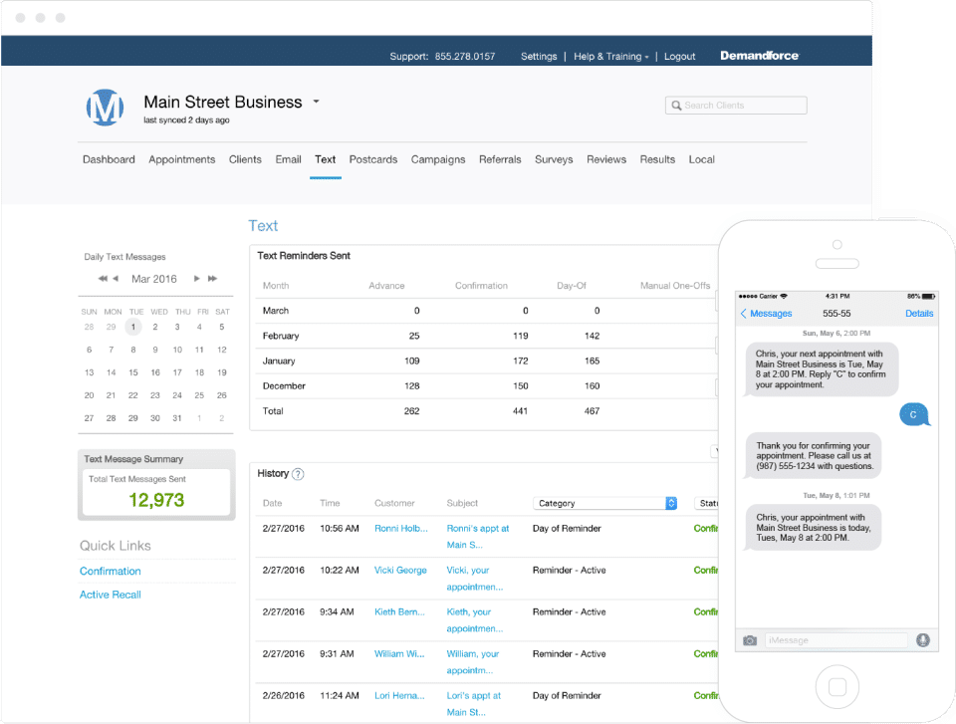Tap the microphone icon beside iMessage field
The image size is (956, 724).
point(923,640)
